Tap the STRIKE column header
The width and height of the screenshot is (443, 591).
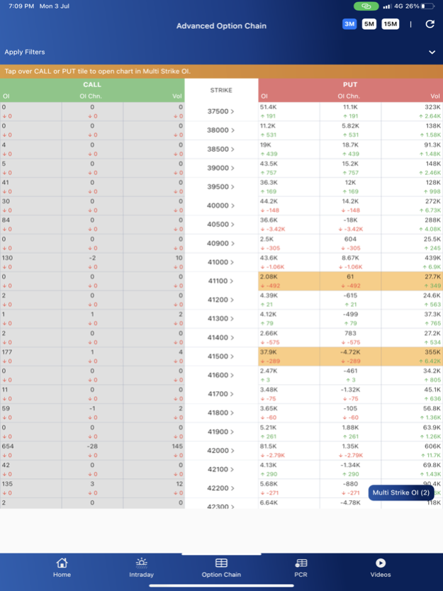(x=221, y=90)
